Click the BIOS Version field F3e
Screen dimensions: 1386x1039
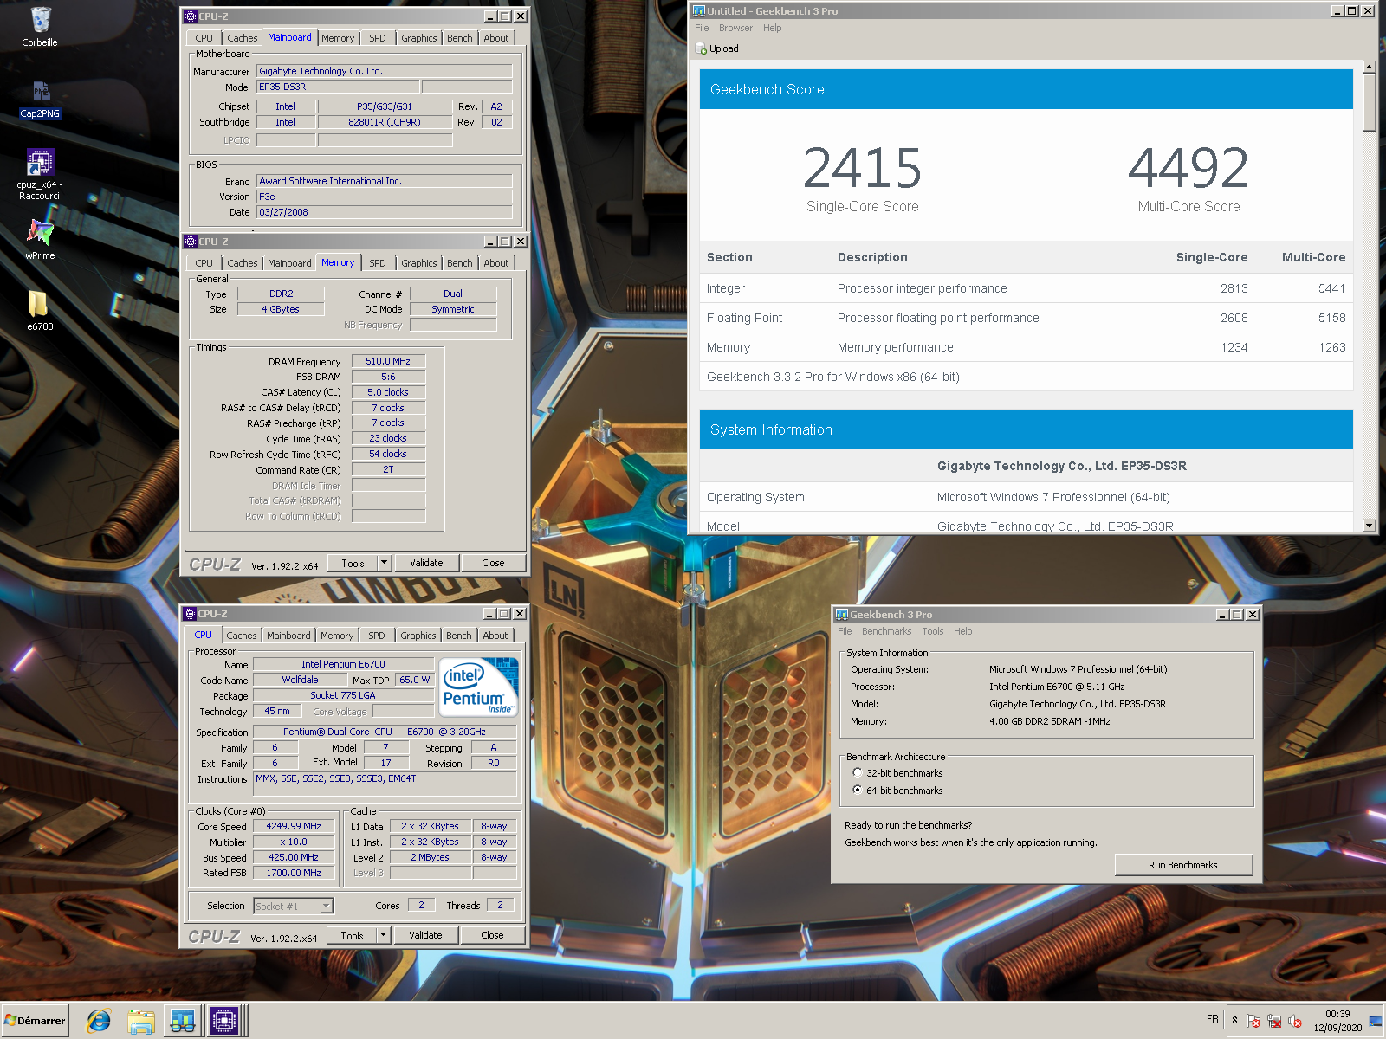pos(384,197)
